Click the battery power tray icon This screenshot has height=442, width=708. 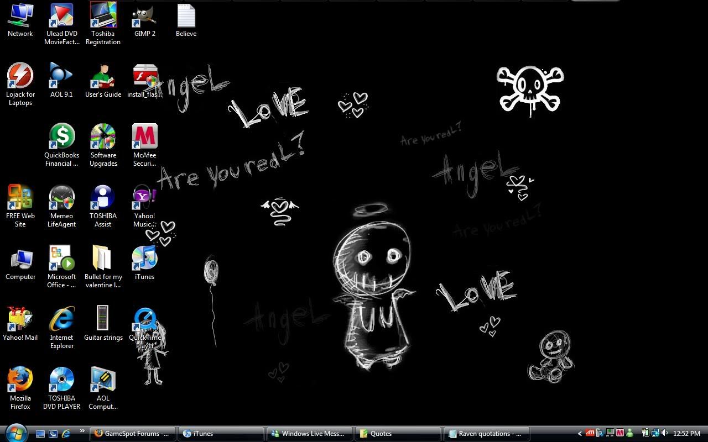click(645, 433)
